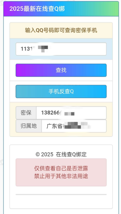Click the 2025最新在线查Q绑 header title
The height and width of the screenshot is (214, 121).
click(37, 9)
